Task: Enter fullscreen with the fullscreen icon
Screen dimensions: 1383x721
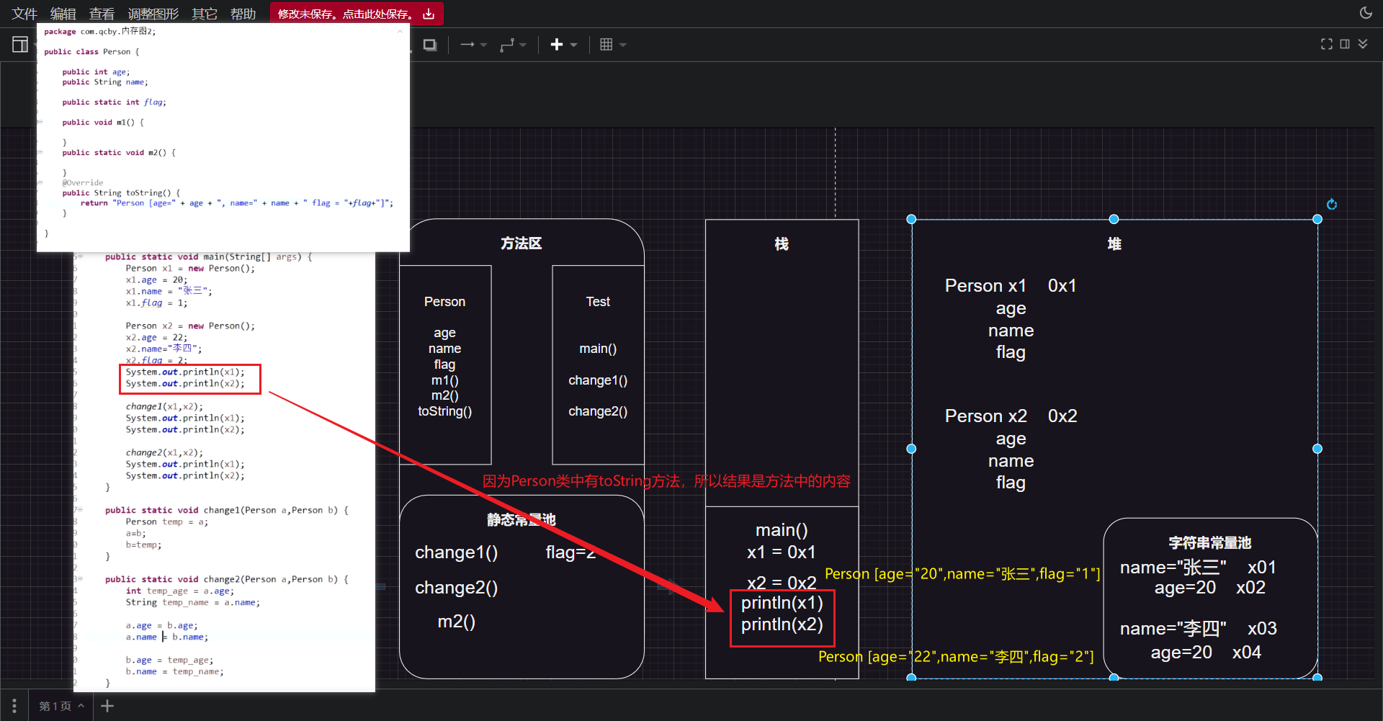Action: point(1327,44)
